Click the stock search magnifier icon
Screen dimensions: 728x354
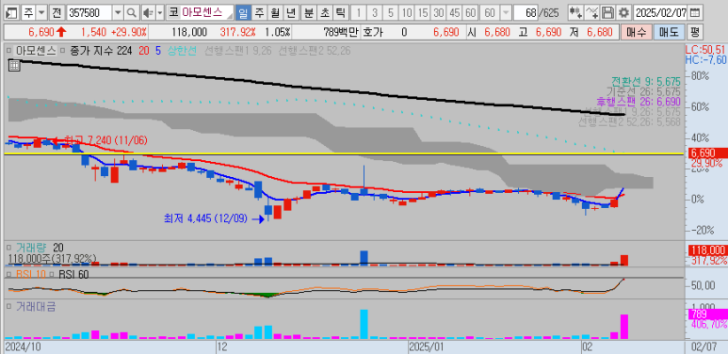tap(132, 12)
